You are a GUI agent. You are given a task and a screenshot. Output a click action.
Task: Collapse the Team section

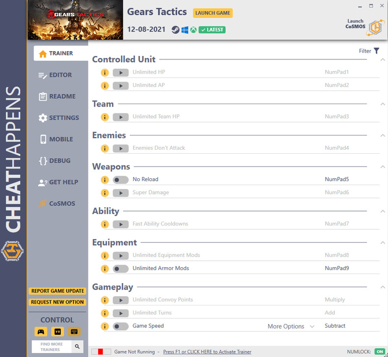pyautogui.click(x=383, y=104)
